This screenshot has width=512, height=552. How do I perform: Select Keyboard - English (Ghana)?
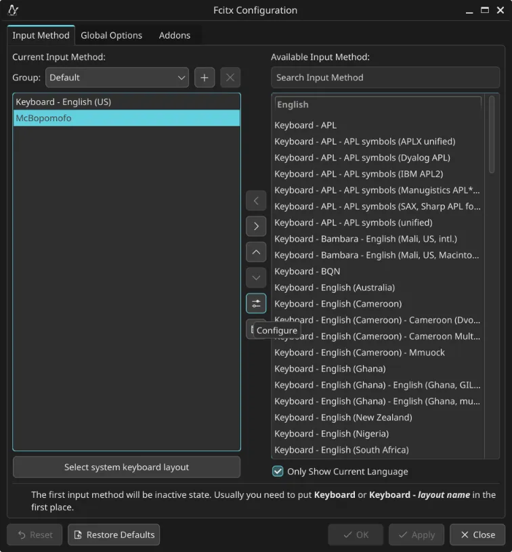[x=378, y=369]
